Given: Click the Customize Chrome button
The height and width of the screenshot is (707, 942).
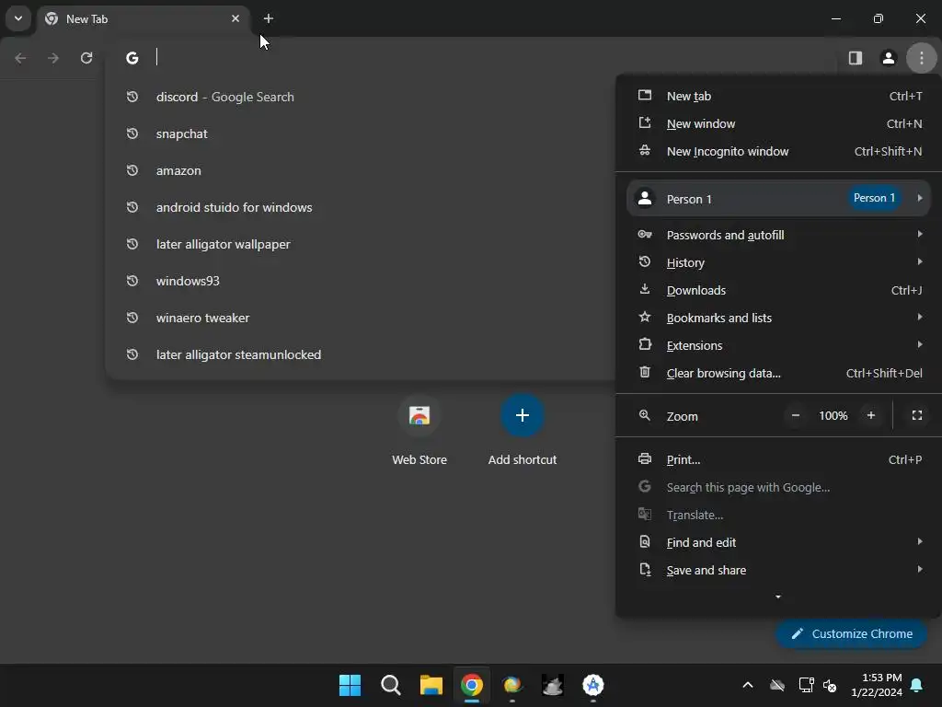Looking at the screenshot, I should (x=851, y=633).
